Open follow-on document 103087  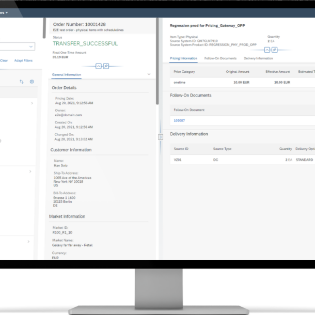coord(179,120)
